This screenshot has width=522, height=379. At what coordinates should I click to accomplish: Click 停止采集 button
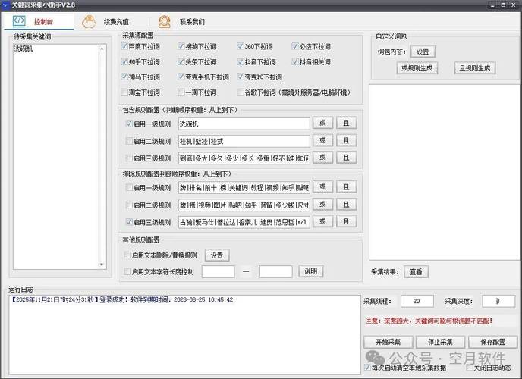[440, 342]
